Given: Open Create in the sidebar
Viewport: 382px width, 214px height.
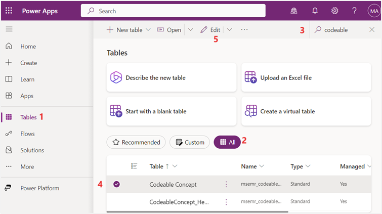Looking at the screenshot, I should pyautogui.click(x=29, y=63).
